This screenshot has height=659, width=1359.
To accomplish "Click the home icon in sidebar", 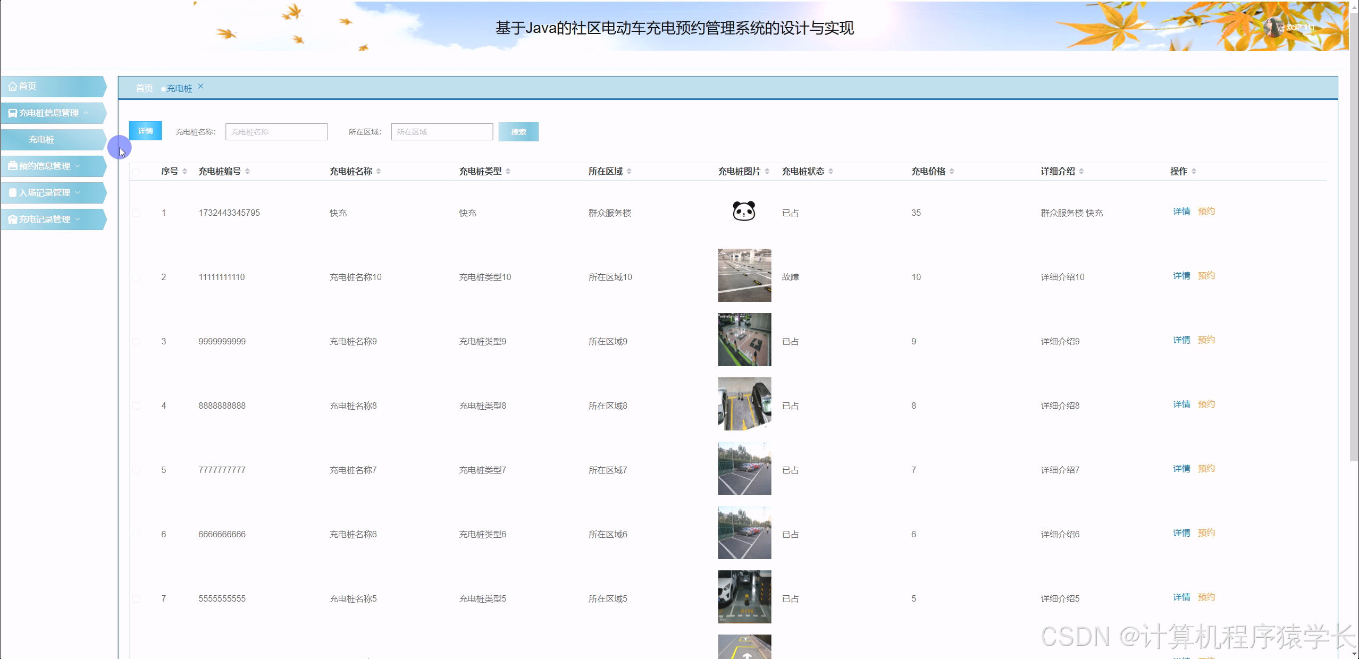I will [13, 86].
